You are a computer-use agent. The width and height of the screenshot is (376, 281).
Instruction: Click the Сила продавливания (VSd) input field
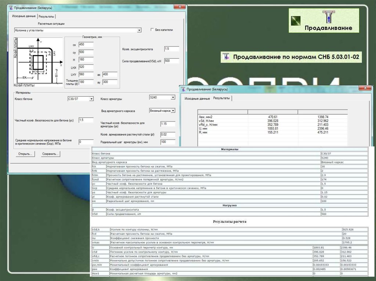(x=171, y=61)
